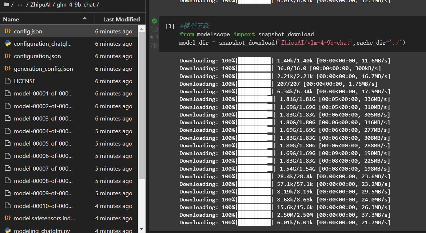The image size is (426, 233).
Task: Click the JSON icon of generation_config.json
Action: (8, 69)
